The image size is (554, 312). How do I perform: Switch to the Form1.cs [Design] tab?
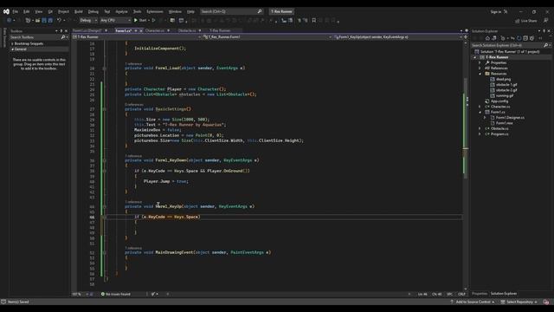click(87, 31)
